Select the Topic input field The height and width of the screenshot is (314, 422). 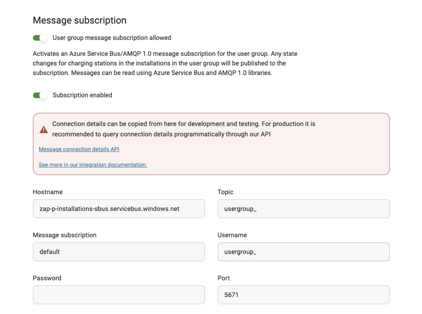(x=303, y=209)
